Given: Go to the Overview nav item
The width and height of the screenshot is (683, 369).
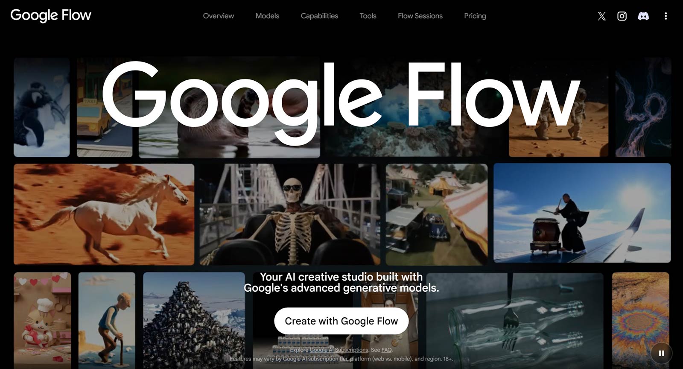Looking at the screenshot, I should click(219, 16).
